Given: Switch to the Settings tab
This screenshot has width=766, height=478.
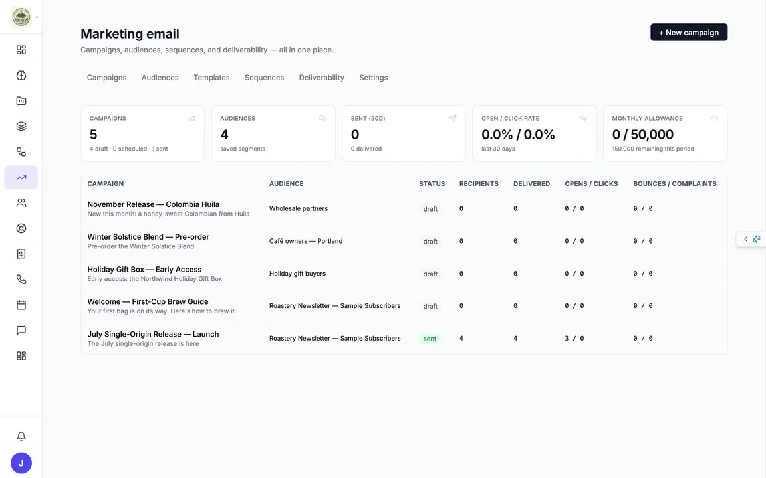Looking at the screenshot, I should pos(374,78).
